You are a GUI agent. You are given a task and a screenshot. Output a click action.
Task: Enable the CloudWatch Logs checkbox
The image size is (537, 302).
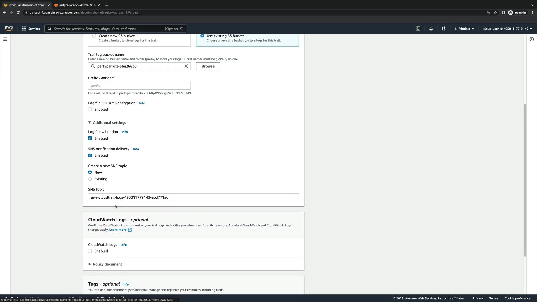(x=90, y=251)
